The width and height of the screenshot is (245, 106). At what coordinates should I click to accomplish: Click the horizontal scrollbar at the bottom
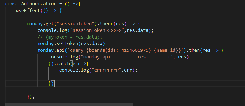tap(69, 104)
